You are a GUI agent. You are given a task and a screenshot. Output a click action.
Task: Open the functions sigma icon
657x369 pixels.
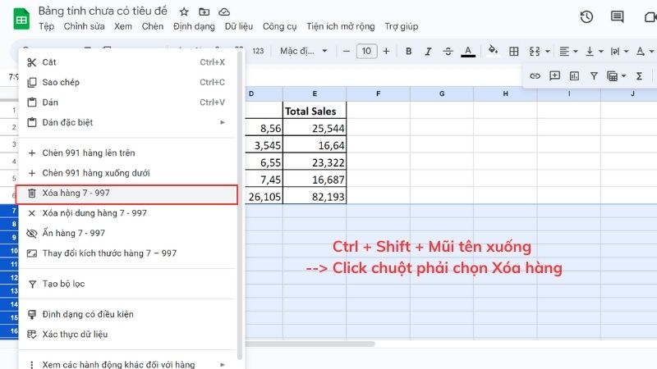(639, 75)
